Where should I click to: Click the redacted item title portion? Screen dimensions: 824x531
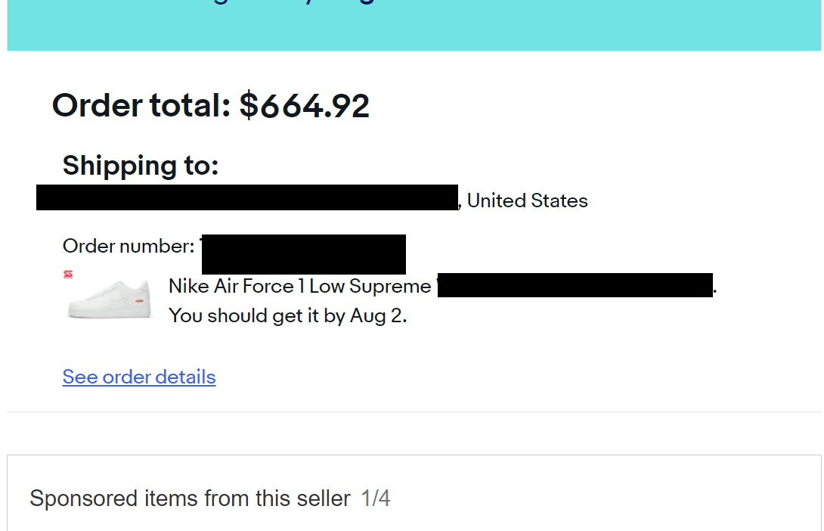pos(575,285)
